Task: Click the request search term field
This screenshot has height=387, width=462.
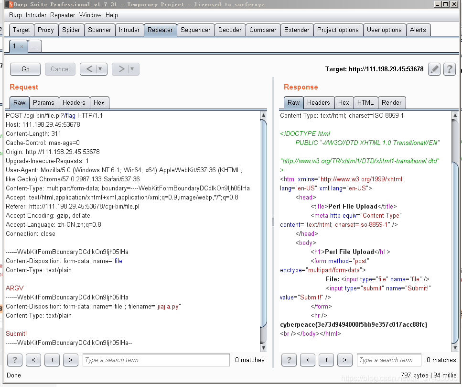Action: (156, 360)
